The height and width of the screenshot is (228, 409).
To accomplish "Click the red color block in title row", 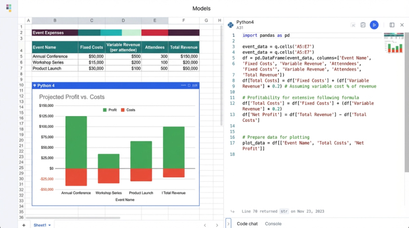I will point(155,33).
